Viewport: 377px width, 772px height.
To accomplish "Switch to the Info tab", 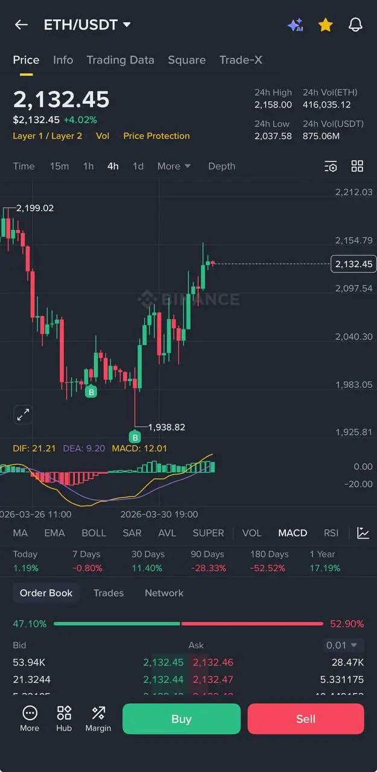I will (x=63, y=60).
